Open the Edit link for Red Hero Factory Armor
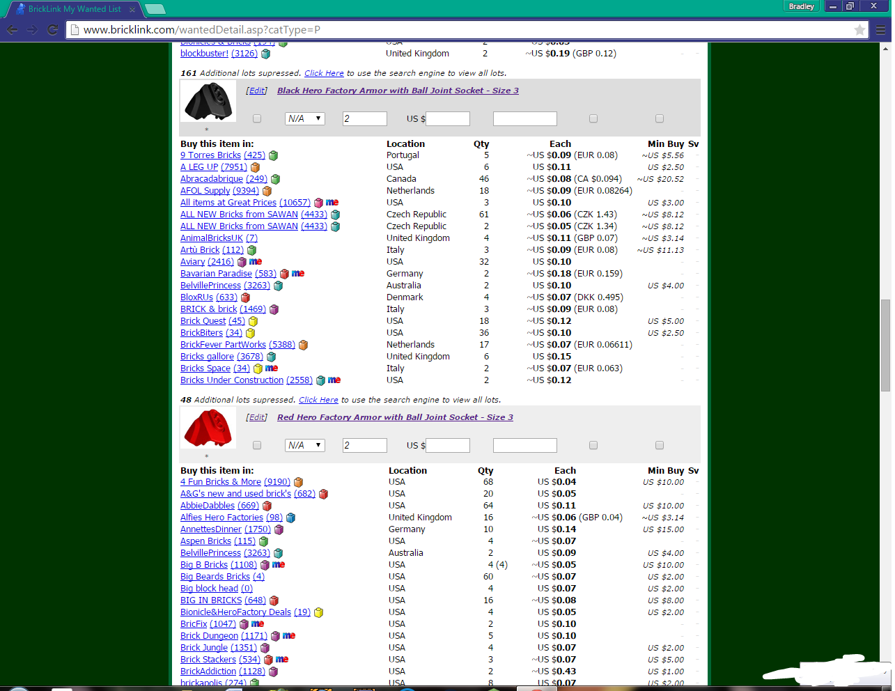The width and height of the screenshot is (895, 691). [256, 417]
